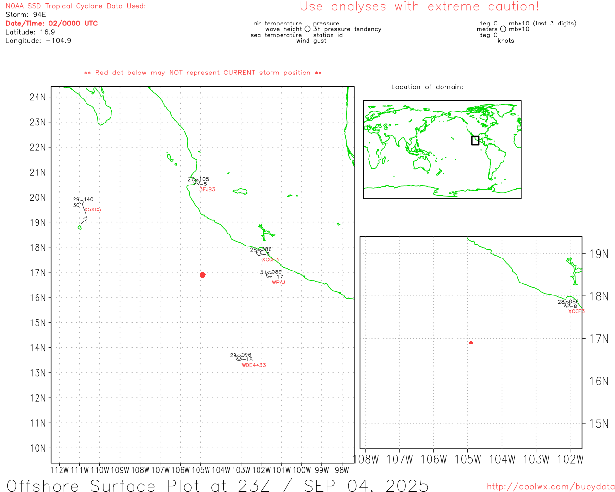Click the legend circle beside mb*10 units
The height and width of the screenshot is (492, 615).
(503, 29)
